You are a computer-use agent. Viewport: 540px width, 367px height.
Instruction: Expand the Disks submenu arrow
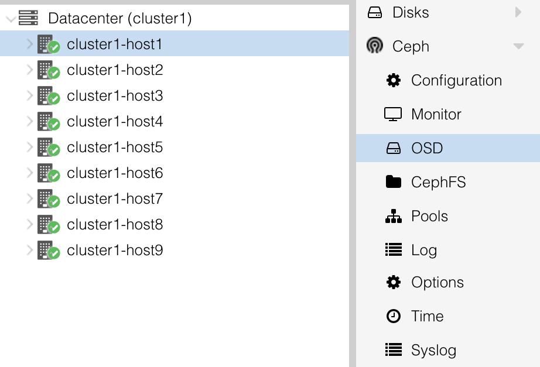pyautogui.click(x=518, y=12)
